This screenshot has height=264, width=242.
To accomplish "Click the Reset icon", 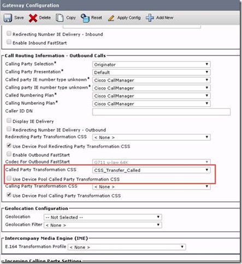I will click(85, 18).
